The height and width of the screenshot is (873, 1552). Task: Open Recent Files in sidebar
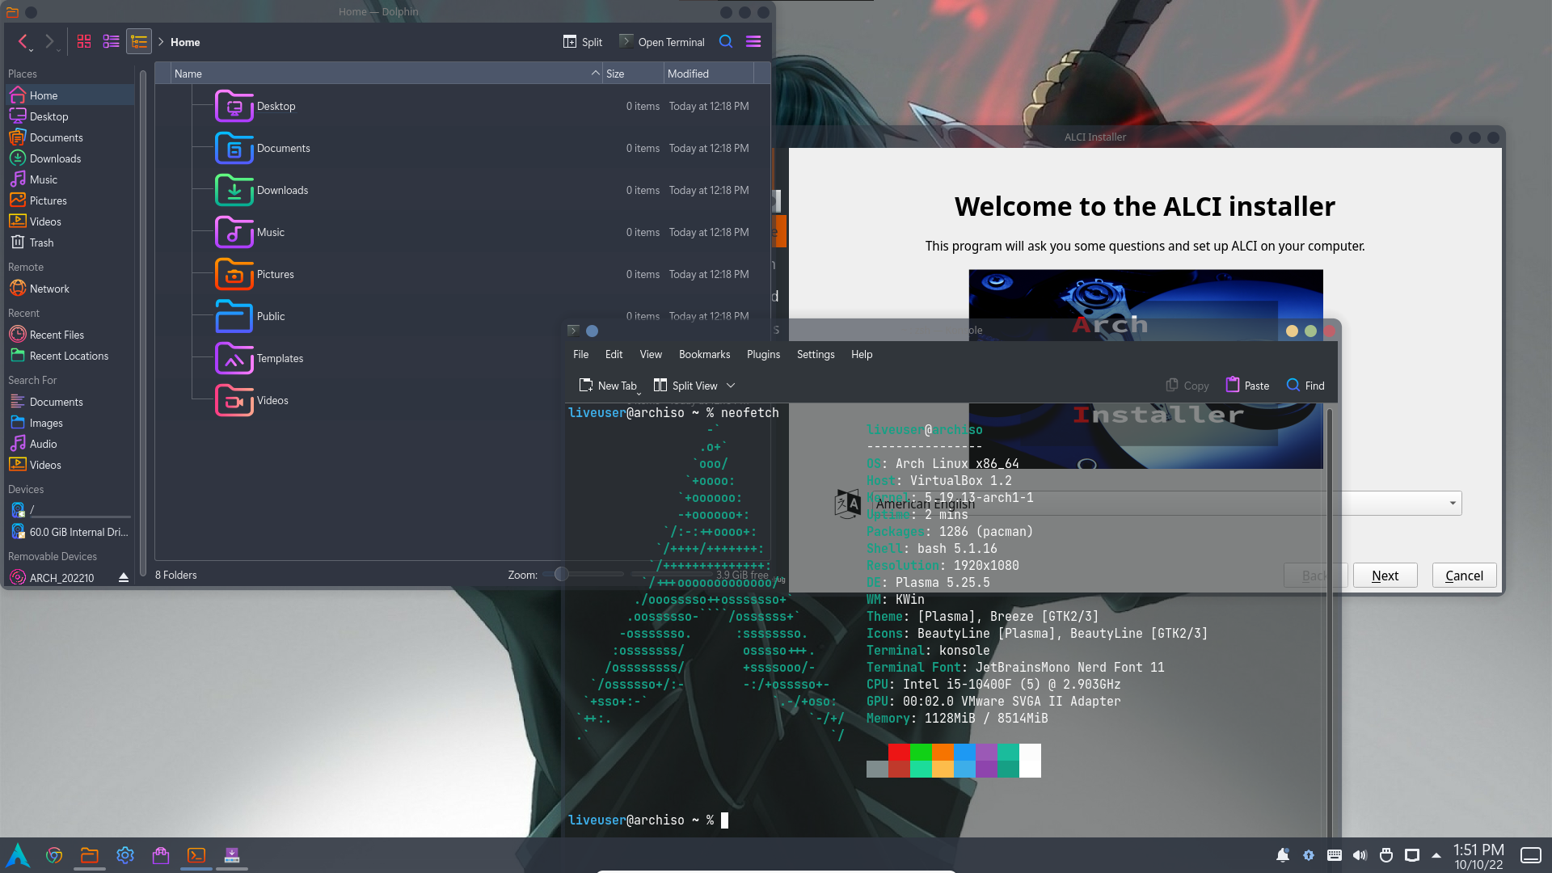coord(70,335)
